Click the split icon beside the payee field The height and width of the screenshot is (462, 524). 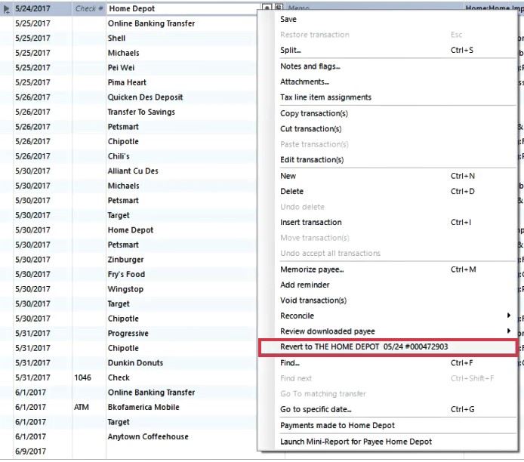pos(278,8)
